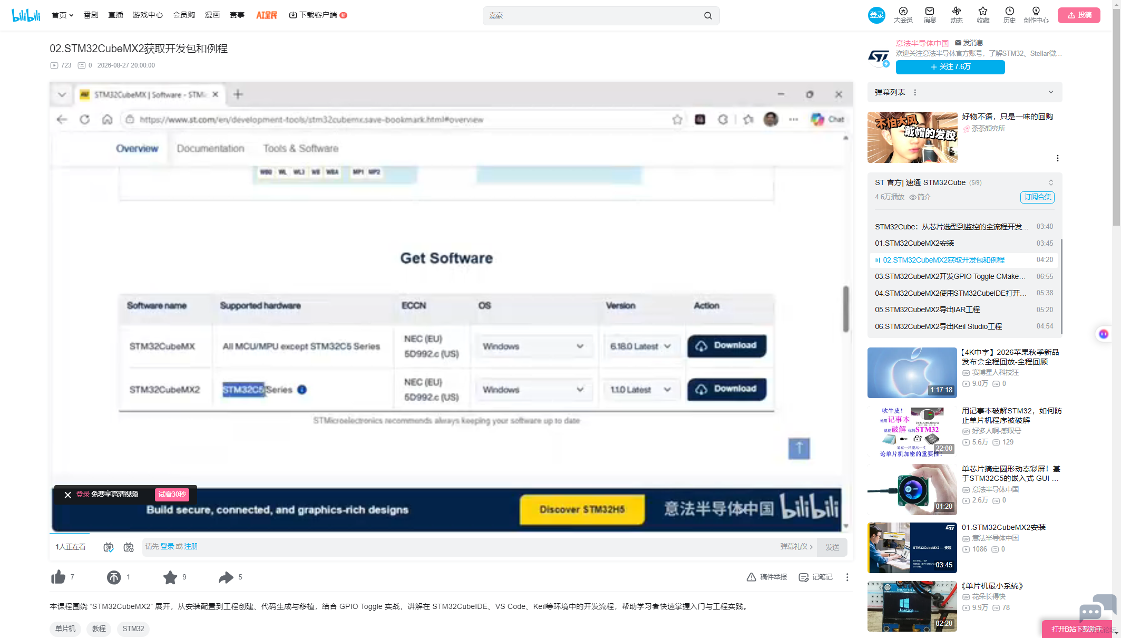The width and height of the screenshot is (1121, 638).
Task: Open the 游戏中心 menu item
Action: coord(148,15)
